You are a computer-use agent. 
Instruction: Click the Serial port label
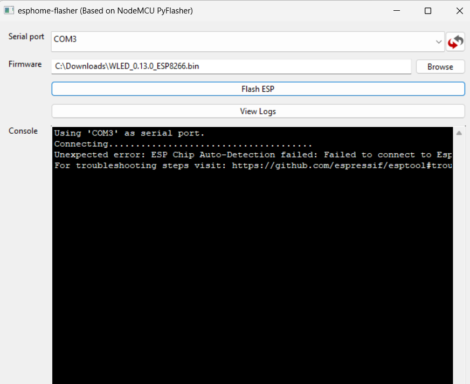[26, 37]
